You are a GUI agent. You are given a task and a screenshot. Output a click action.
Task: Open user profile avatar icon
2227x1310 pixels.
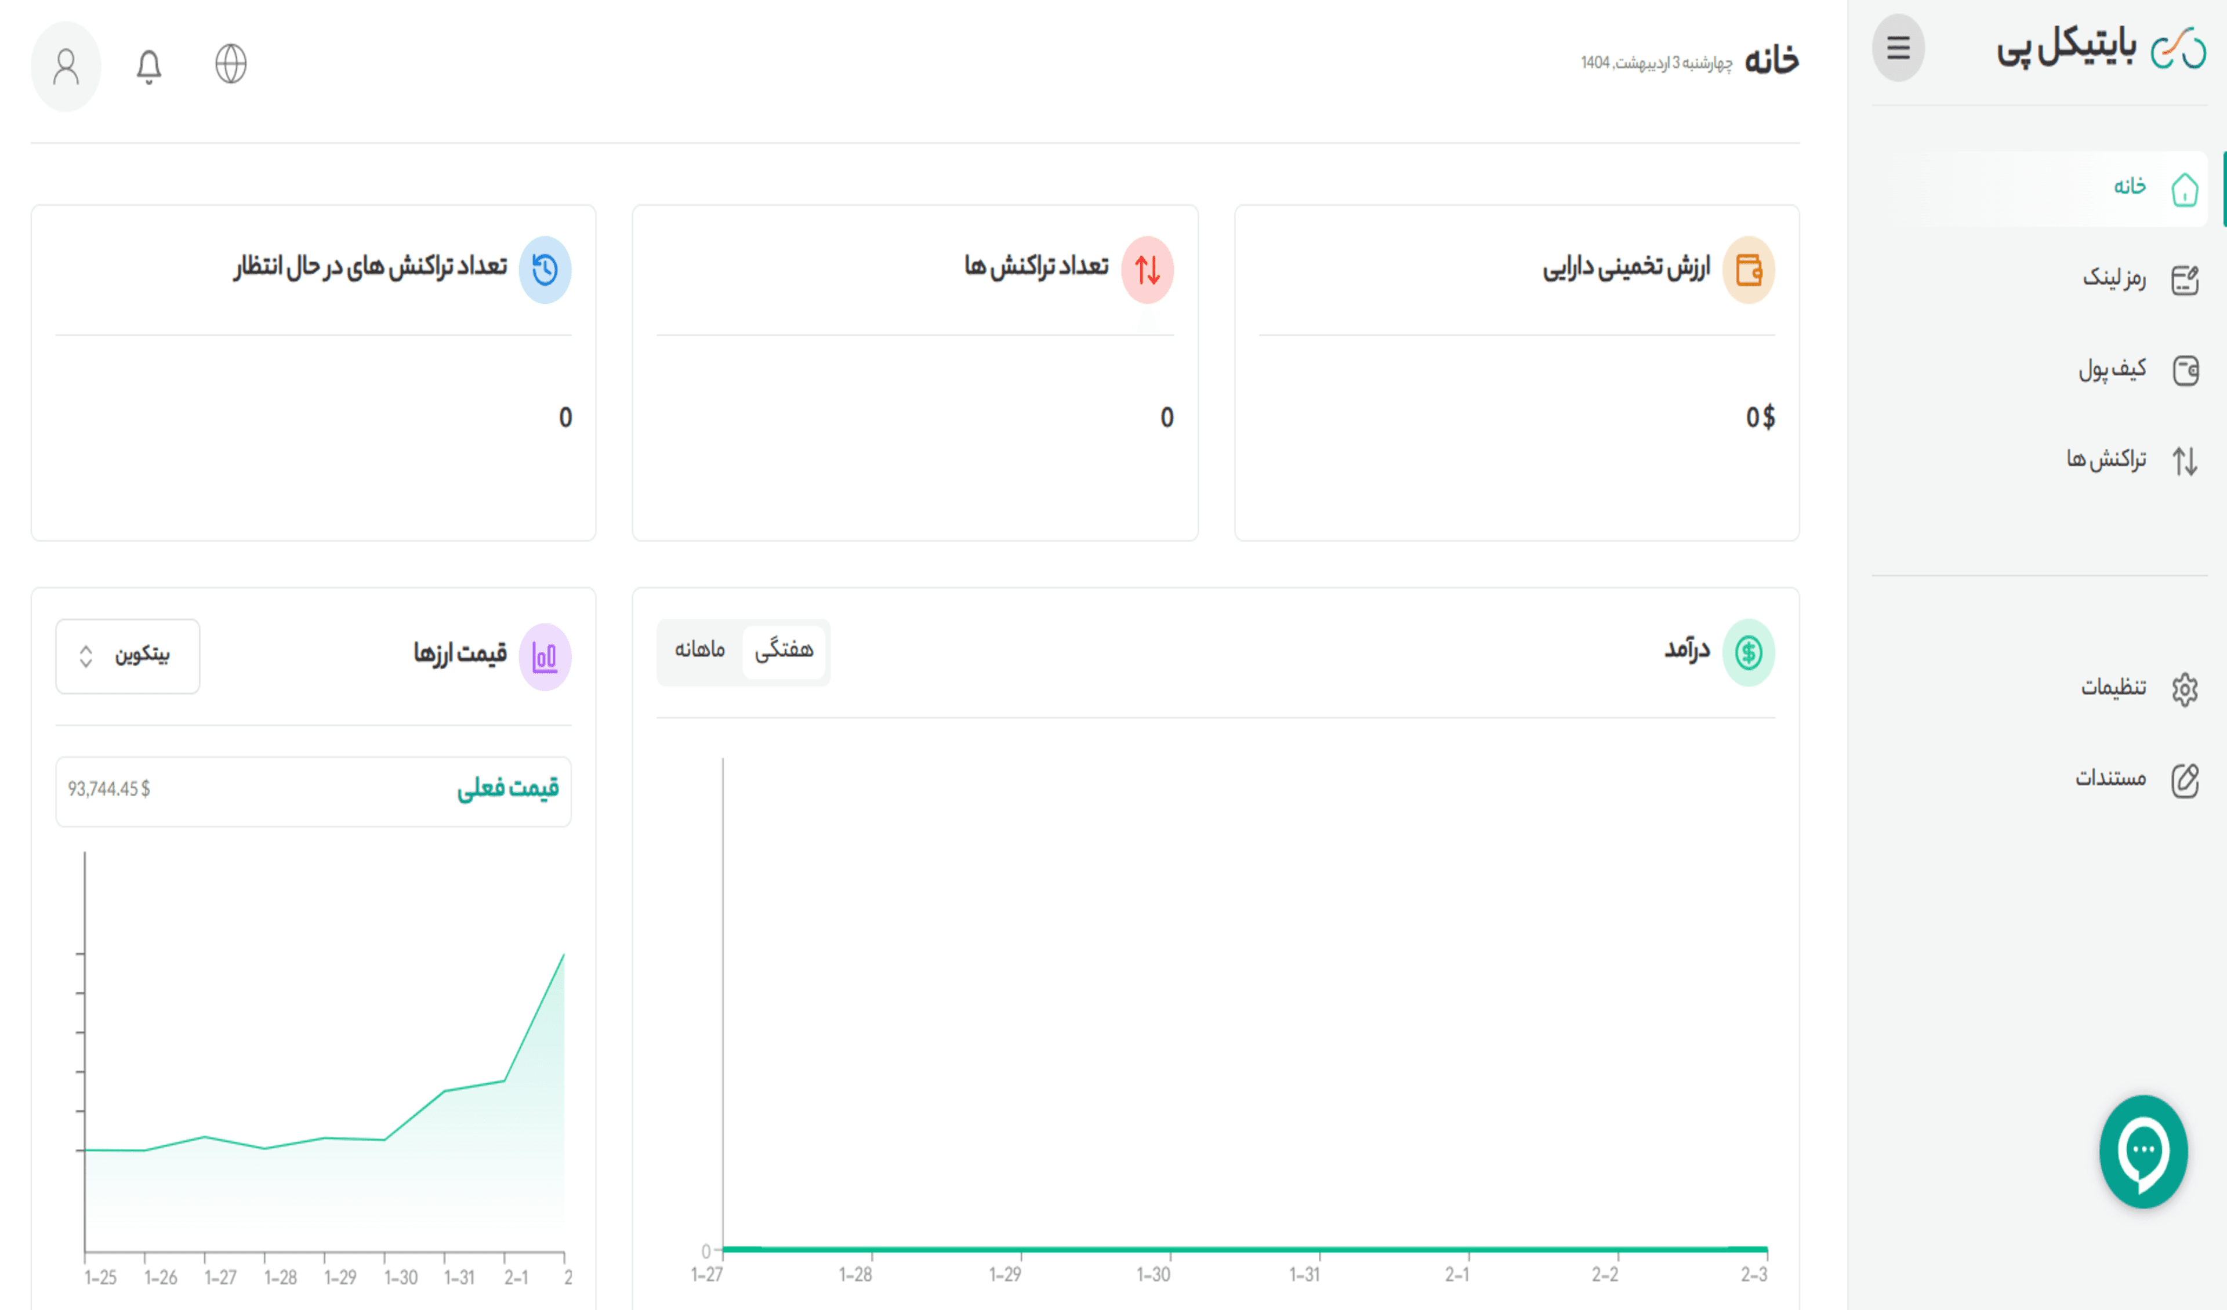tap(66, 66)
